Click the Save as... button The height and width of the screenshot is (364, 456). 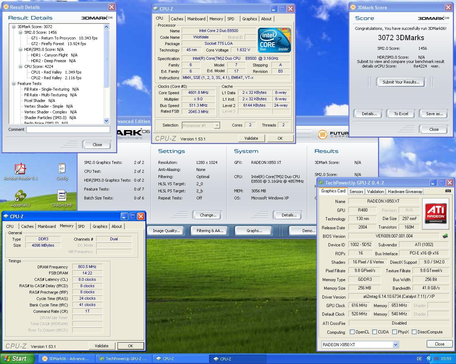[x=434, y=114]
